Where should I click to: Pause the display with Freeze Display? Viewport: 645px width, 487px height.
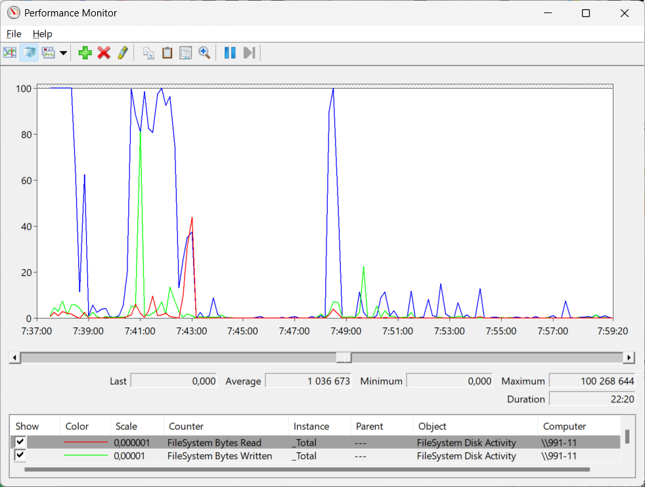pyautogui.click(x=230, y=53)
